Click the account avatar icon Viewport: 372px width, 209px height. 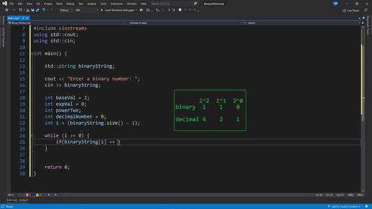[x=335, y=3]
